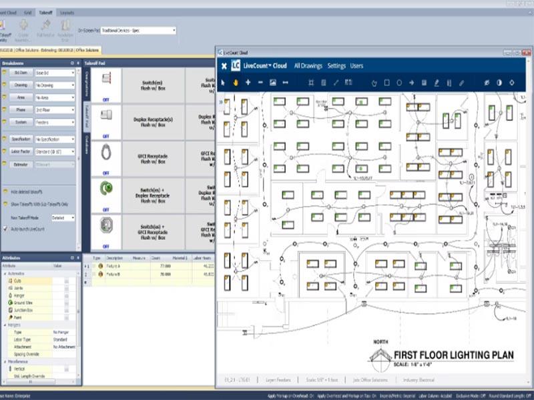Click the Zoom In plus icon

coord(248,81)
